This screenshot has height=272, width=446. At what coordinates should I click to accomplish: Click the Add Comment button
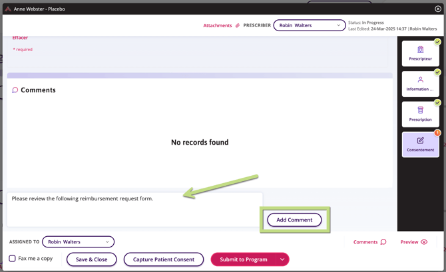pos(294,220)
